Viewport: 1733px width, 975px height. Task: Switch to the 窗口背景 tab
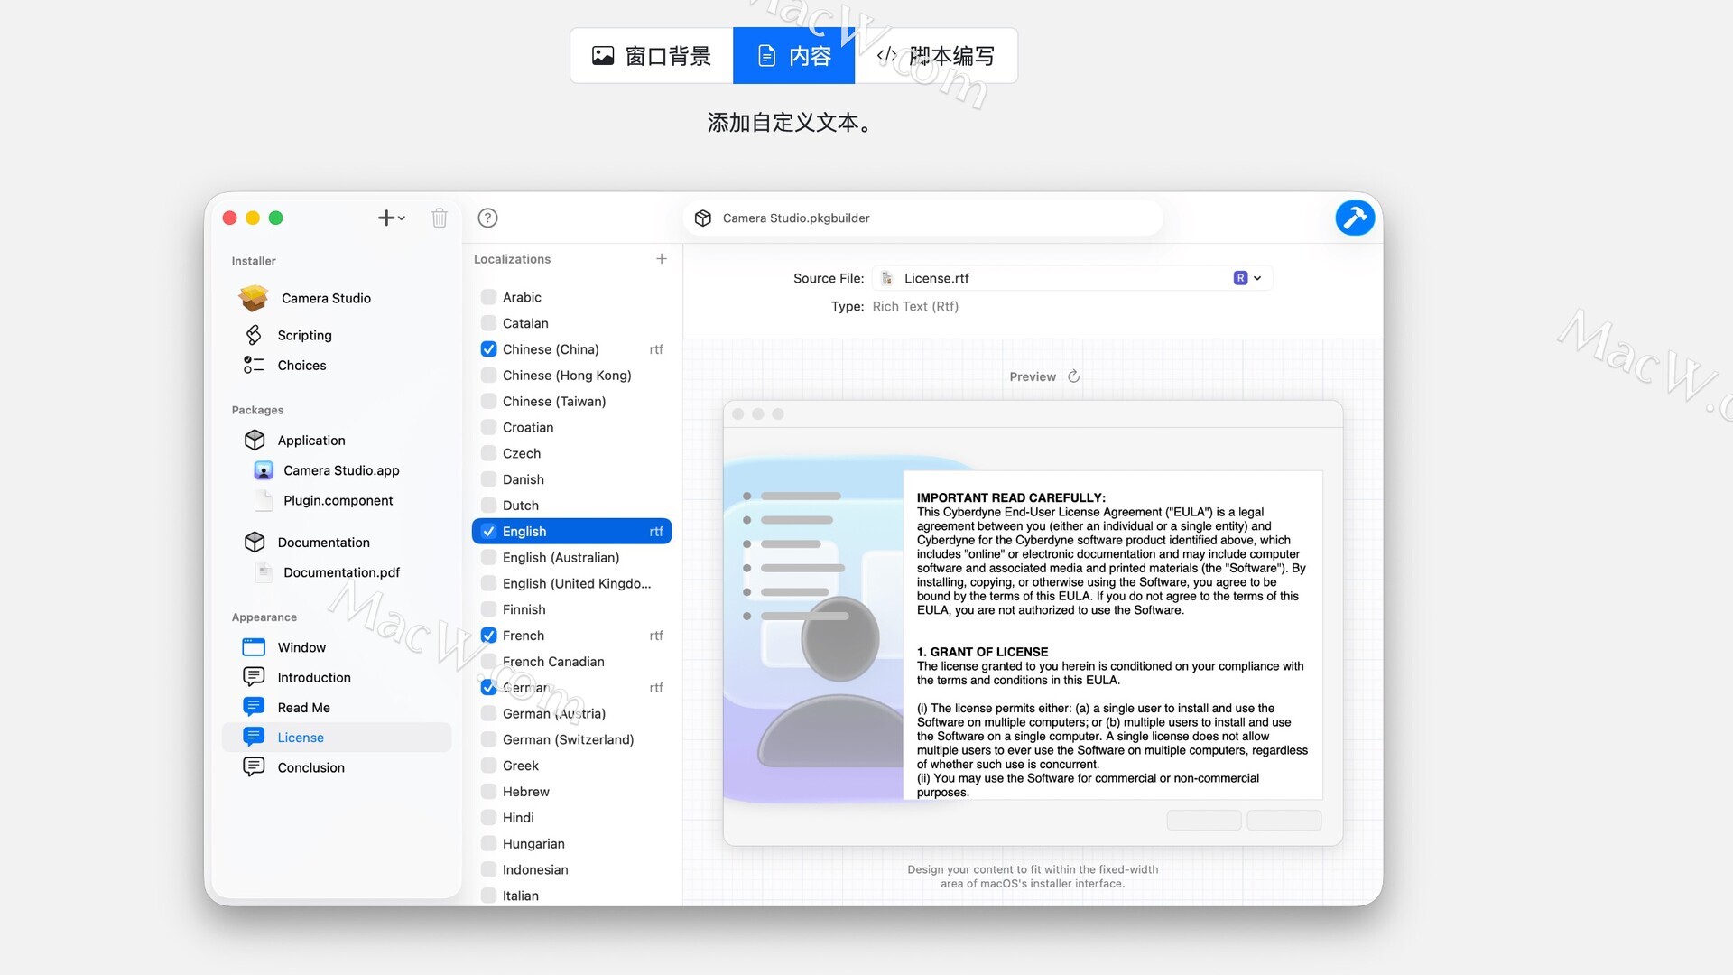[x=652, y=56]
